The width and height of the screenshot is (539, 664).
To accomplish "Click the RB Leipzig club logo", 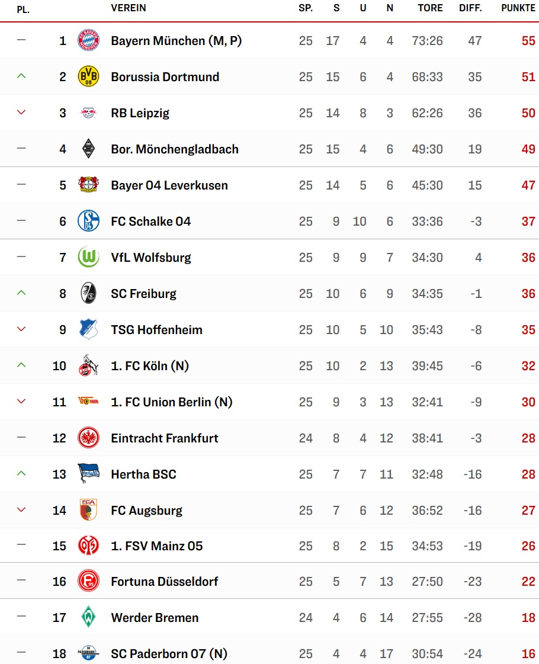I will coord(89,113).
